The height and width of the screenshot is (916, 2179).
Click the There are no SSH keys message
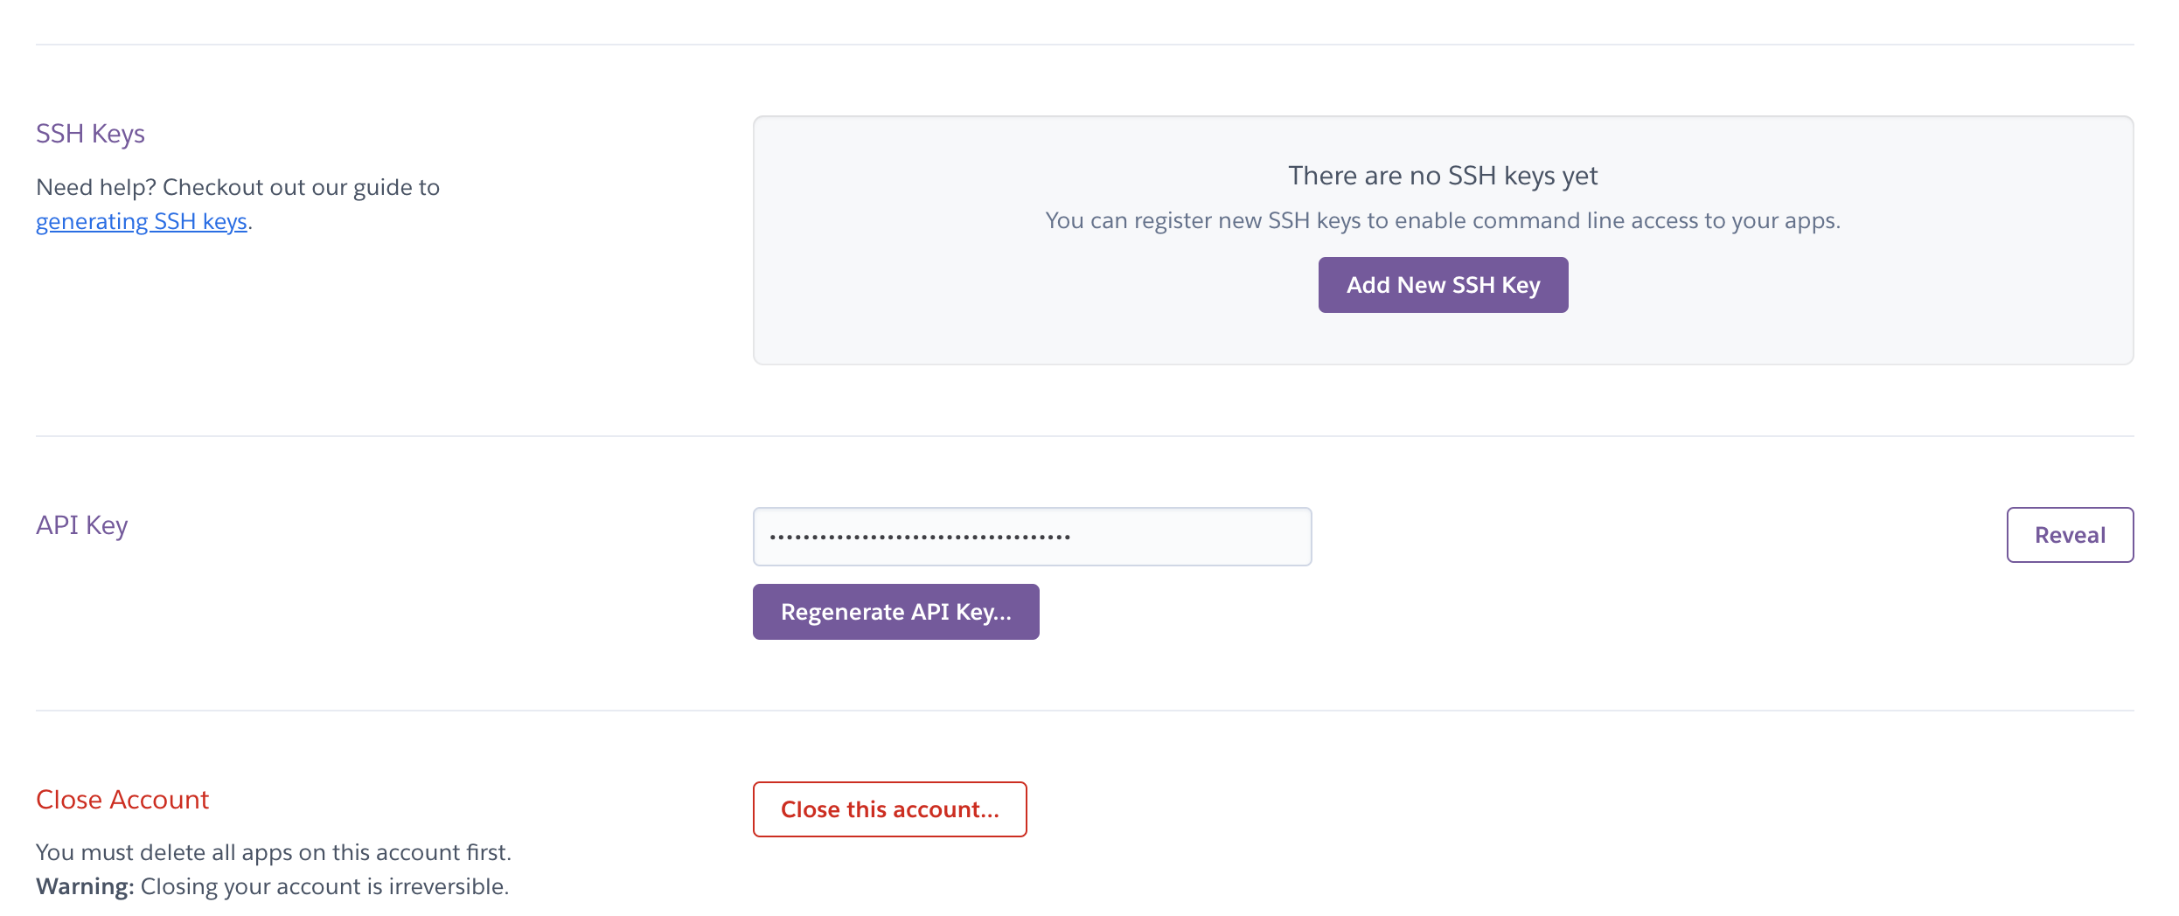1443,175
